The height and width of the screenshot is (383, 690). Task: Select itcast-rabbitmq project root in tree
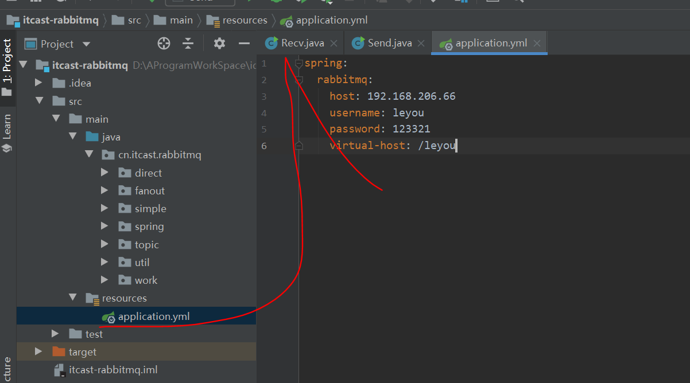click(90, 65)
